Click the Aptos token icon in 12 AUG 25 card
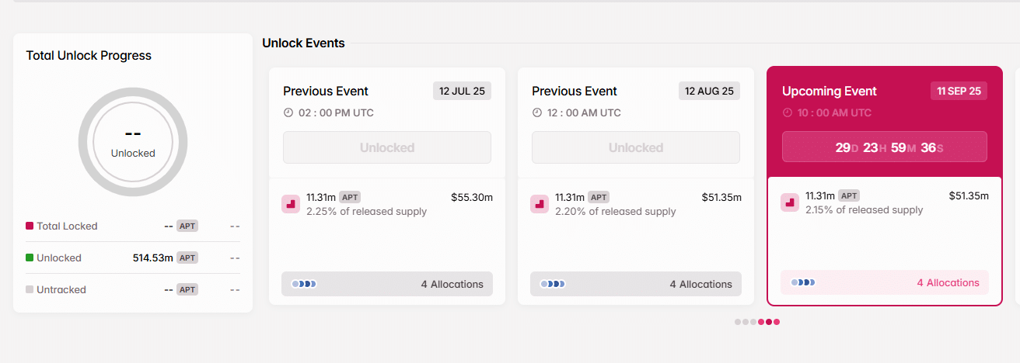Screen dimensions: 1020x363 [x=540, y=204]
